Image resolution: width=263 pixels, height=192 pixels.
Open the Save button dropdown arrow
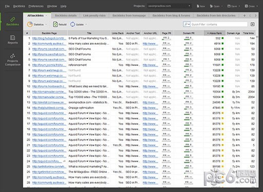239,6
